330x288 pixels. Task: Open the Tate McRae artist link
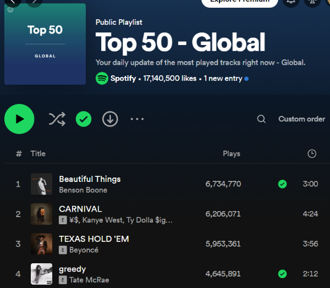click(89, 279)
